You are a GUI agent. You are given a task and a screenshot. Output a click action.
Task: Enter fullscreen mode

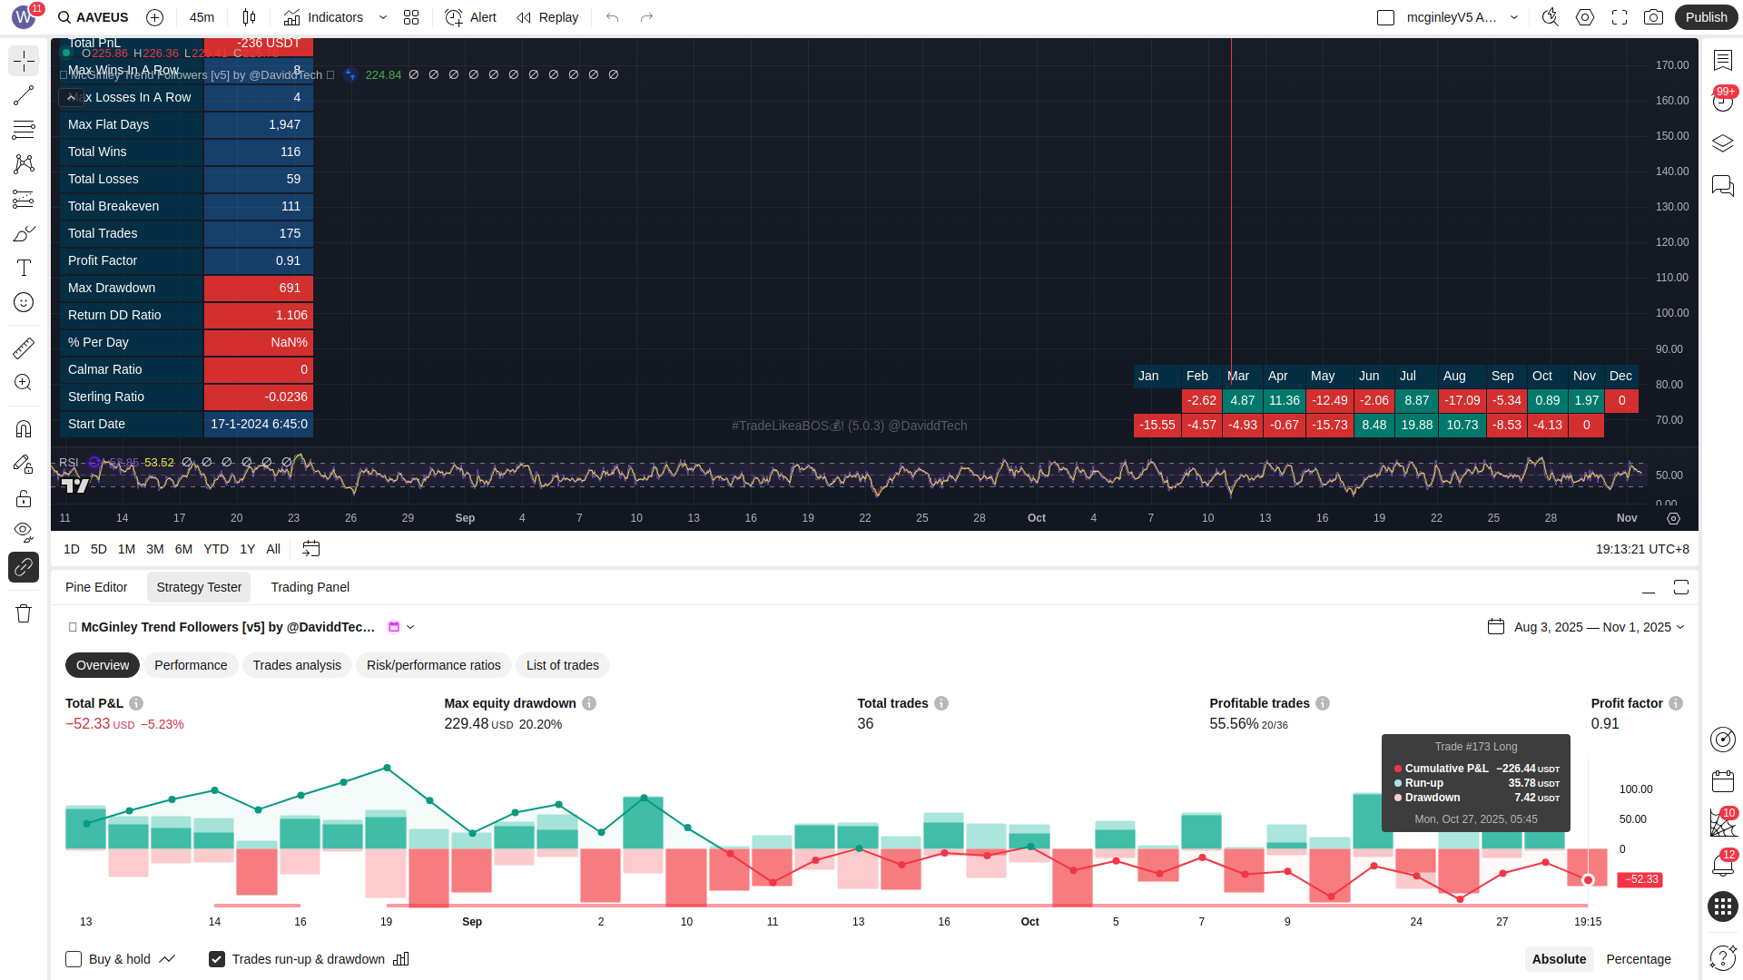pos(1620,17)
